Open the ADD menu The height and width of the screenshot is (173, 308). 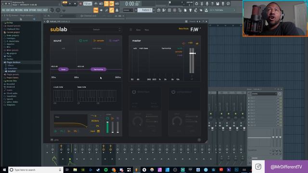12,10
